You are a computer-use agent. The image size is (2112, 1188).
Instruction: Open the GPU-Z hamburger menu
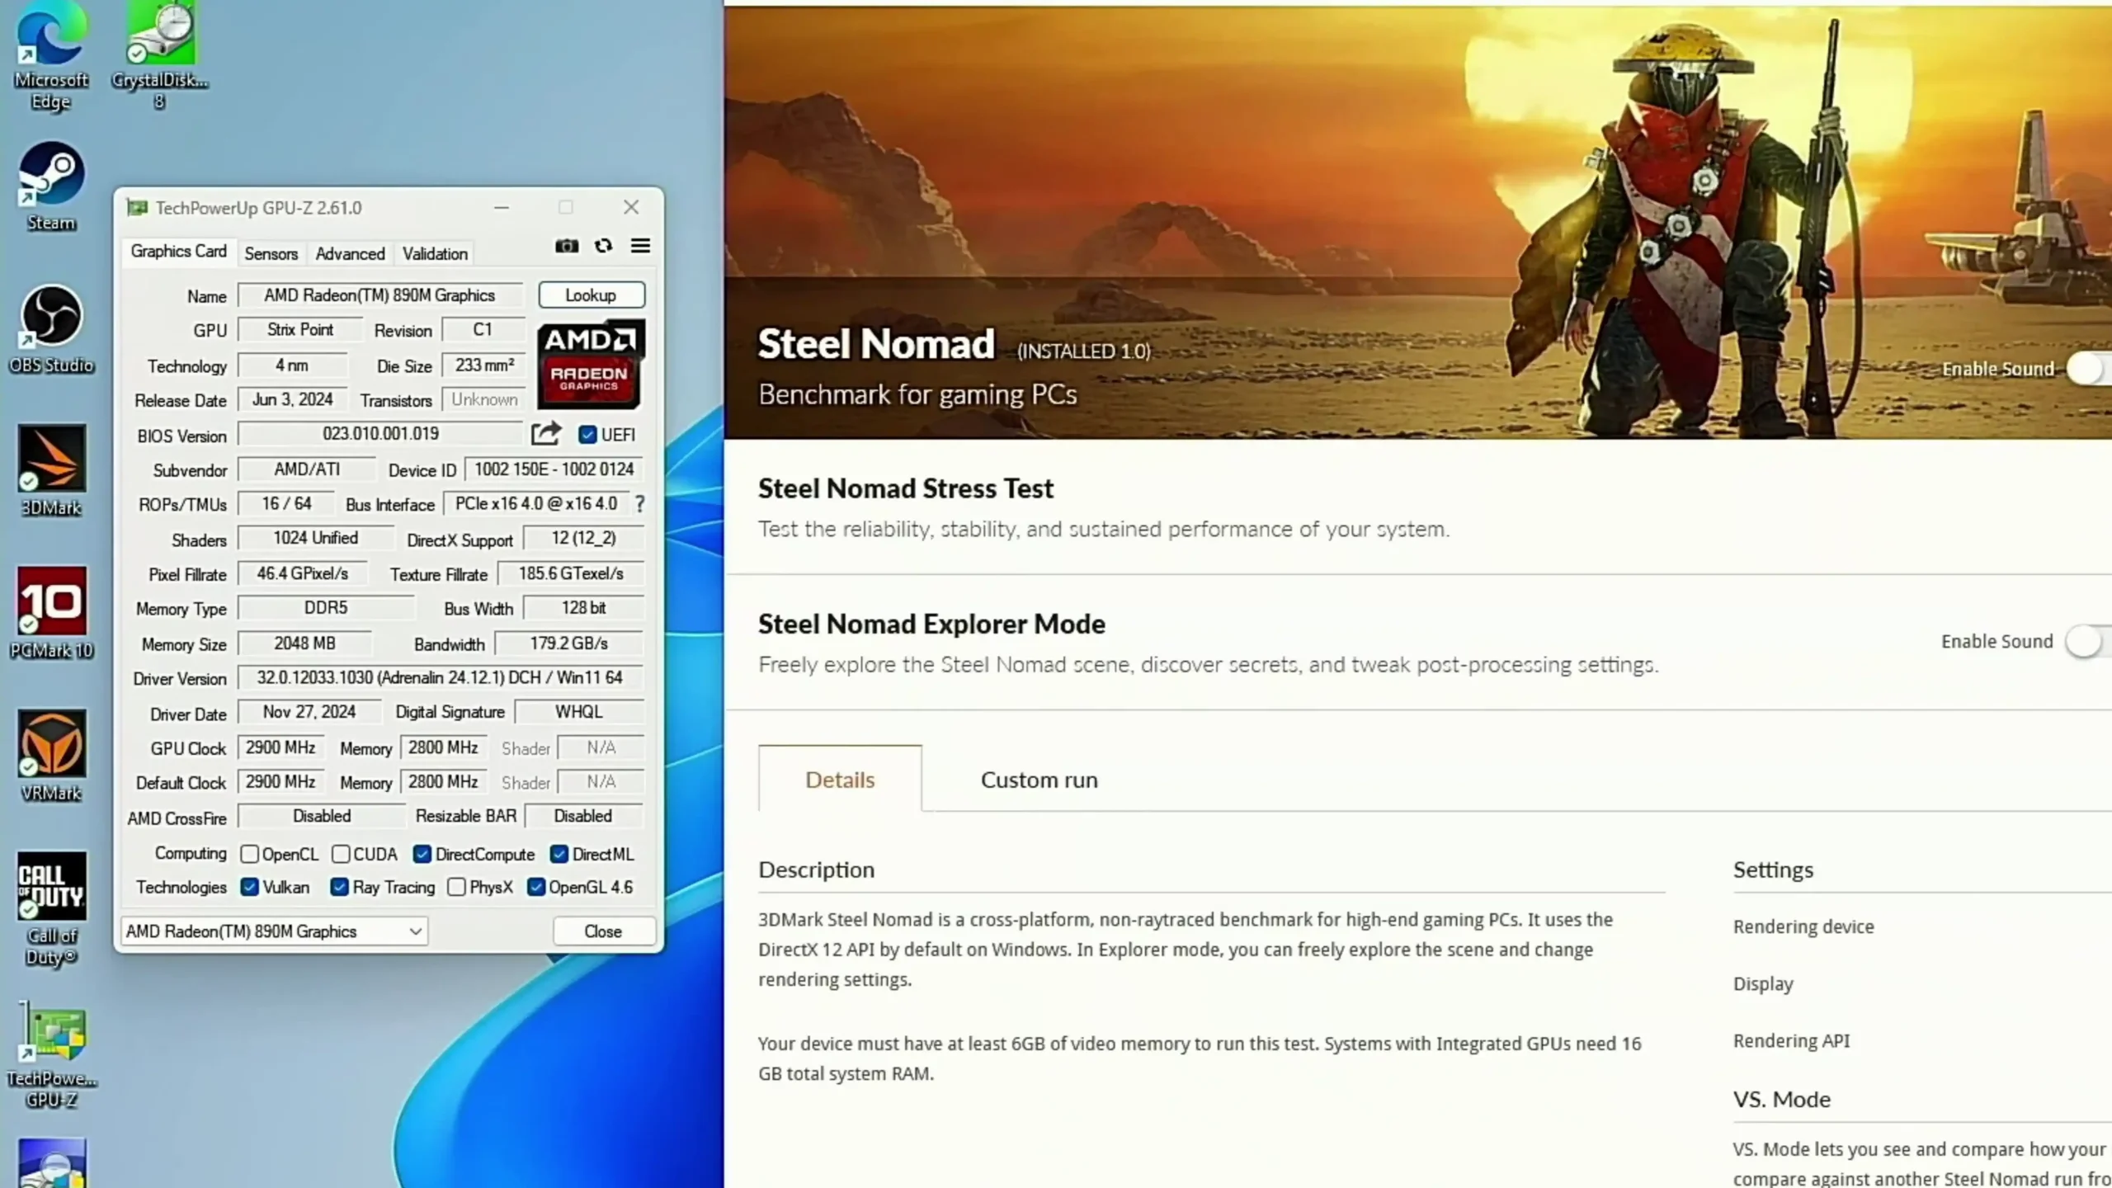click(x=640, y=246)
